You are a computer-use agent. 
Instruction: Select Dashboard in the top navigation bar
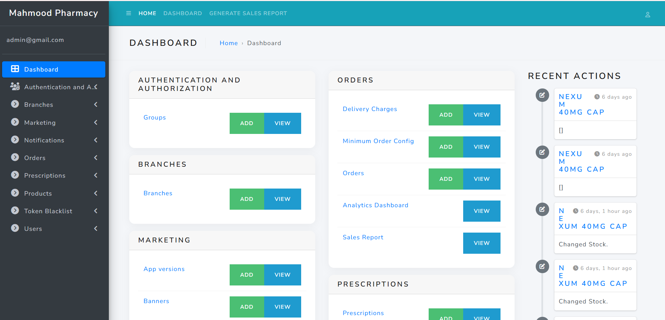coord(182,13)
